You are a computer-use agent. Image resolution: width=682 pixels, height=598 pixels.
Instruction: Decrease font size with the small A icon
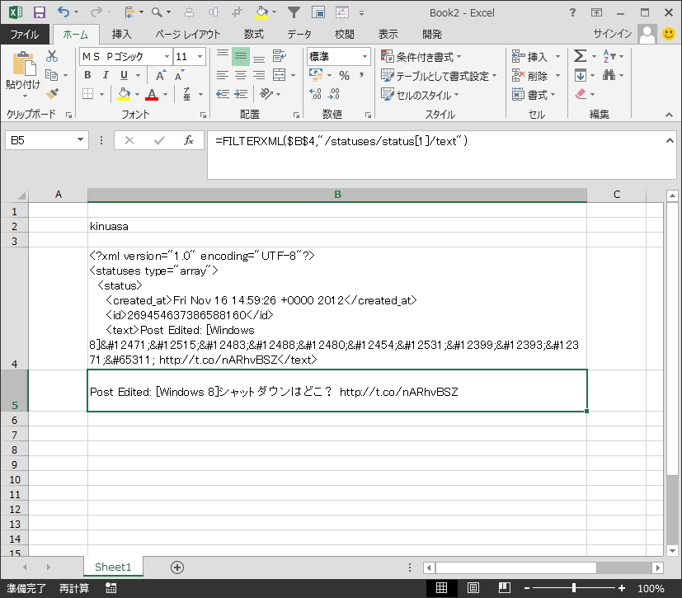point(179,76)
